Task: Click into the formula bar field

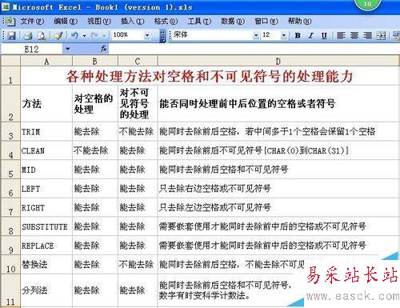Action: [x=254, y=49]
